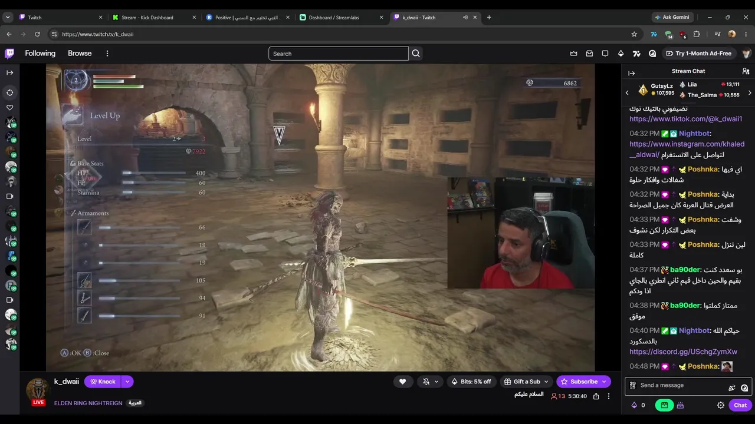Viewport: 755px width, 424px height.
Task: Open the chat community users icon
Action: [x=746, y=71]
